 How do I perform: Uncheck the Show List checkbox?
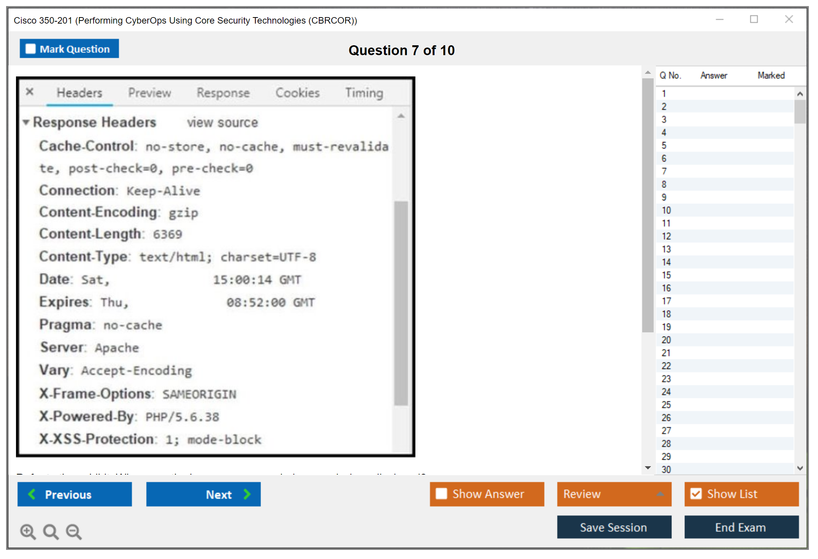point(696,494)
